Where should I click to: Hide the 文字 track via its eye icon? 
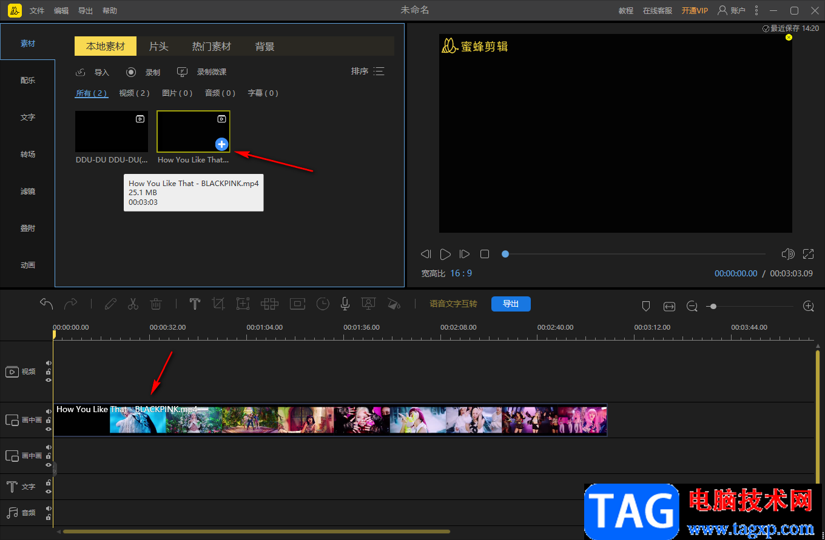[x=49, y=491]
